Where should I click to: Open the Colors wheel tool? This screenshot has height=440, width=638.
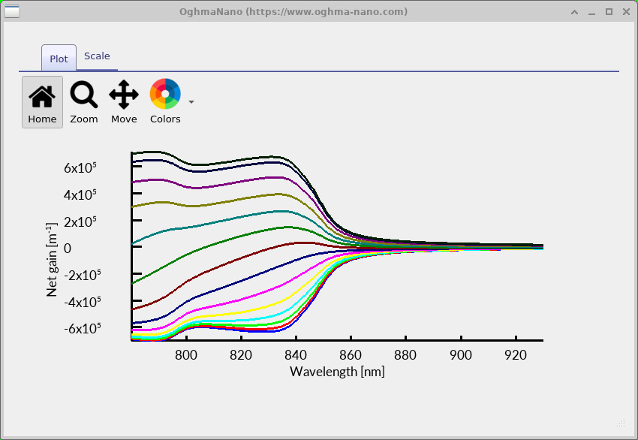coord(165,102)
